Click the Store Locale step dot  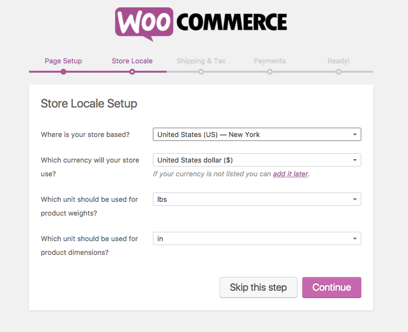[x=132, y=72]
